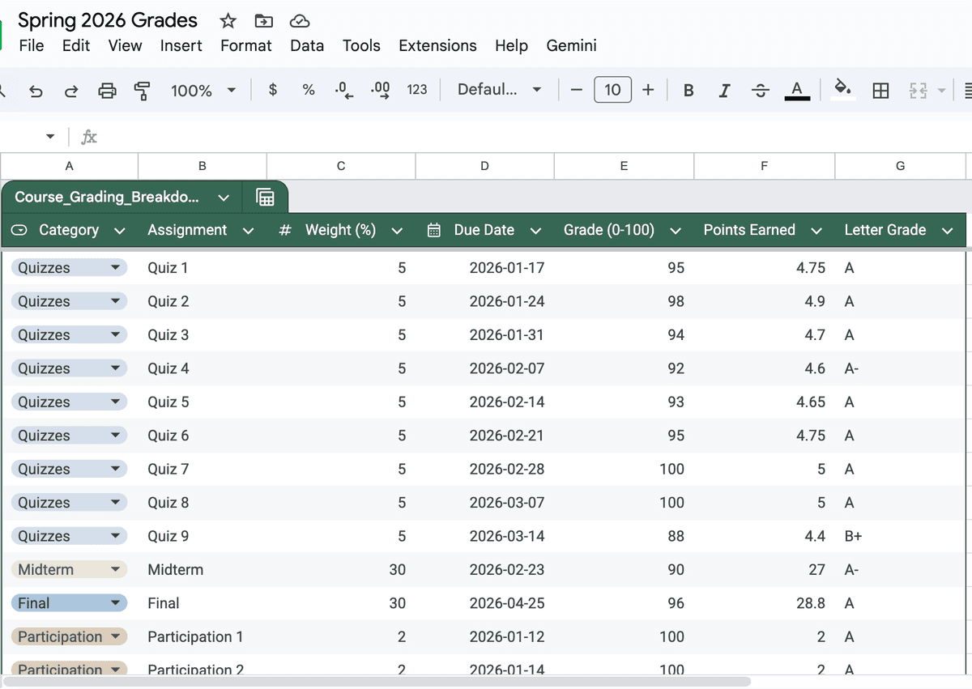Open merge cells options
Image resolution: width=972 pixels, height=689 pixels.
tap(919, 90)
